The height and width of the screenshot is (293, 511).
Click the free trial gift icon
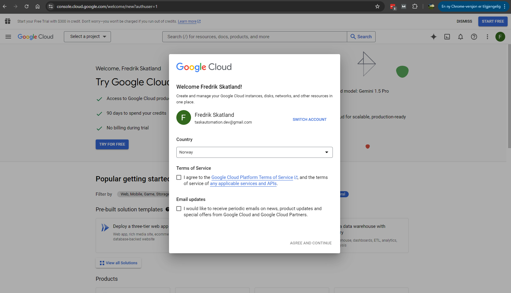click(x=8, y=21)
